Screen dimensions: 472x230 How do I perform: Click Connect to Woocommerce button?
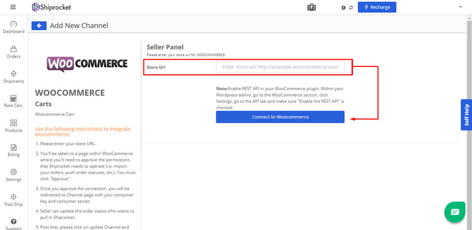click(280, 117)
